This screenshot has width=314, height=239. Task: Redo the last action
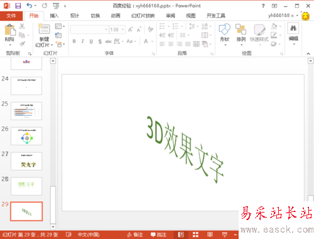(45, 6)
